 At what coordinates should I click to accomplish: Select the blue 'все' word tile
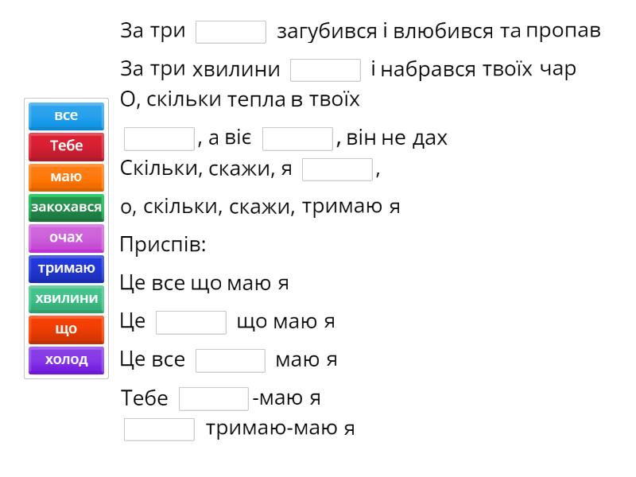click(x=66, y=116)
